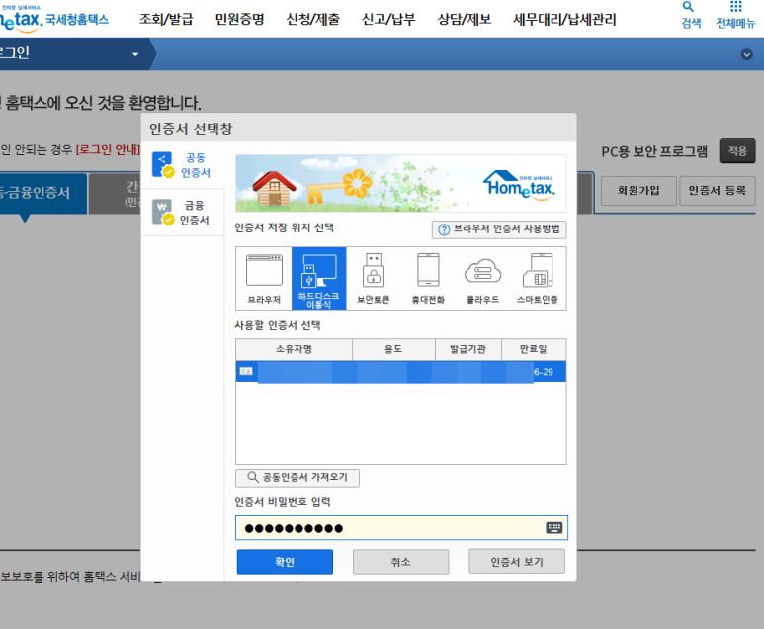Expand the 로그인 breadcrumb dropdown

(x=135, y=54)
